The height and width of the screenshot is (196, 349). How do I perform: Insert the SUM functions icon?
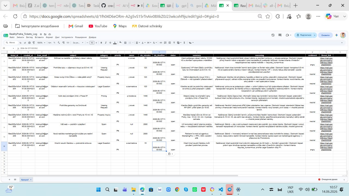point(184,43)
